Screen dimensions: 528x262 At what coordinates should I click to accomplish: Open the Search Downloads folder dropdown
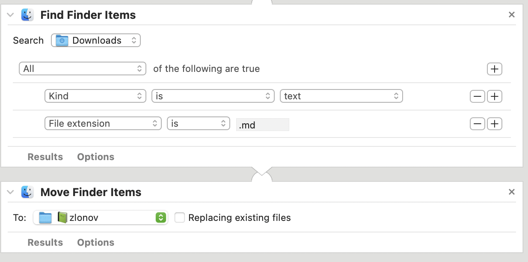coord(96,41)
